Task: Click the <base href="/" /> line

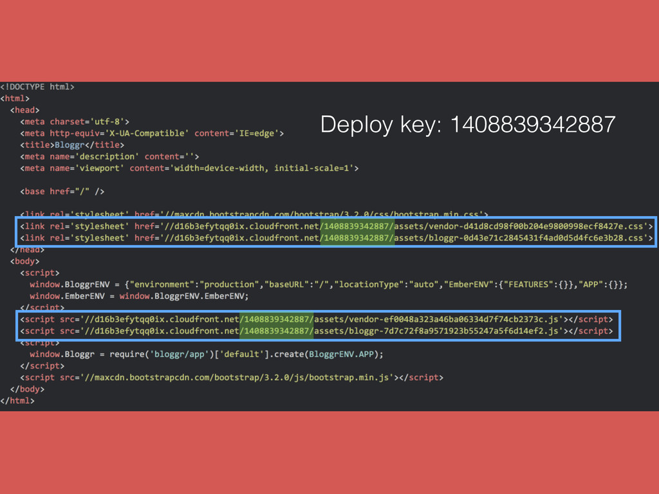Action: (62, 192)
